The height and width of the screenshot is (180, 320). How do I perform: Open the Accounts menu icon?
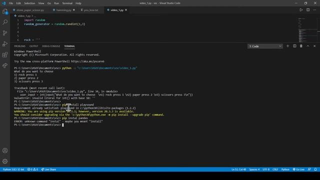click(x=5, y=150)
